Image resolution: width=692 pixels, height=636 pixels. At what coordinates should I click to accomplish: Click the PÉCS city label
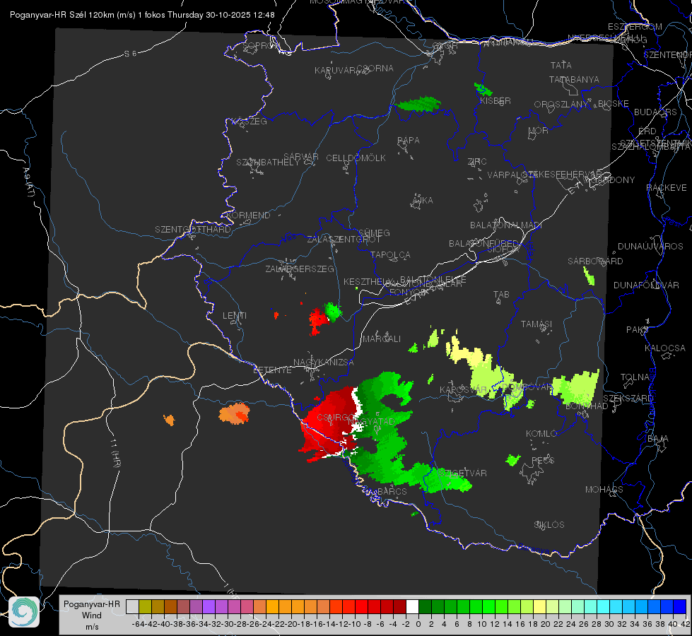pyautogui.click(x=543, y=460)
